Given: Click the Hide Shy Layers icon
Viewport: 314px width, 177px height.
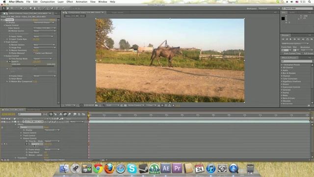Looking at the screenshot, I should 61,114.
